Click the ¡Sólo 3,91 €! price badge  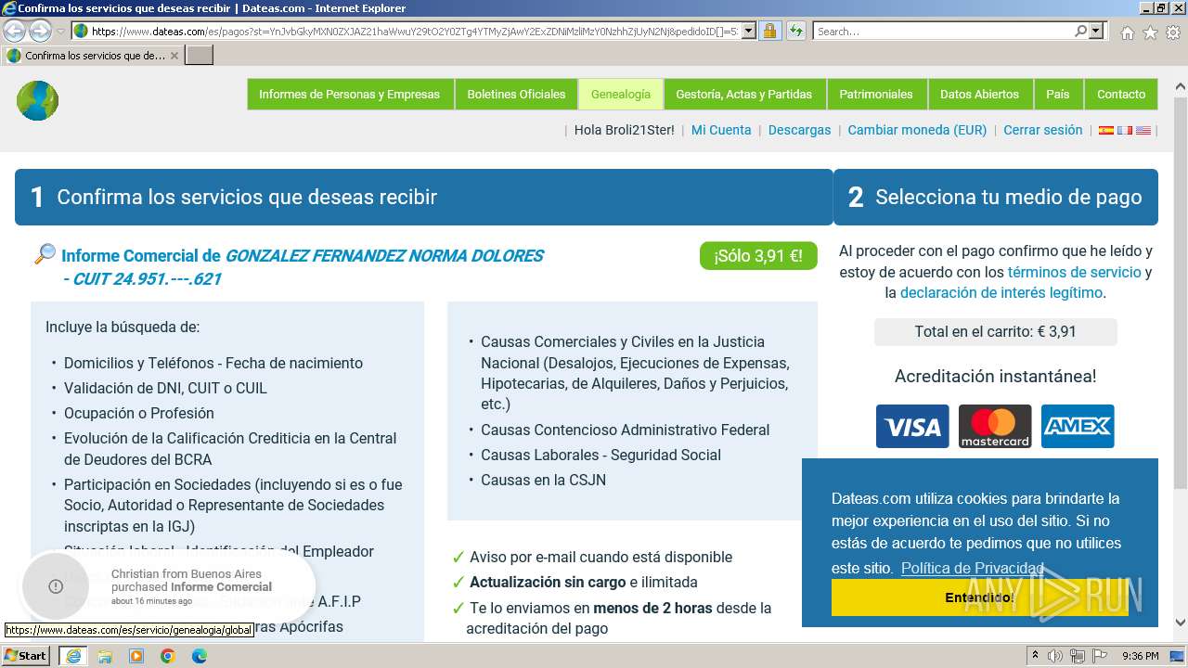pos(758,256)
